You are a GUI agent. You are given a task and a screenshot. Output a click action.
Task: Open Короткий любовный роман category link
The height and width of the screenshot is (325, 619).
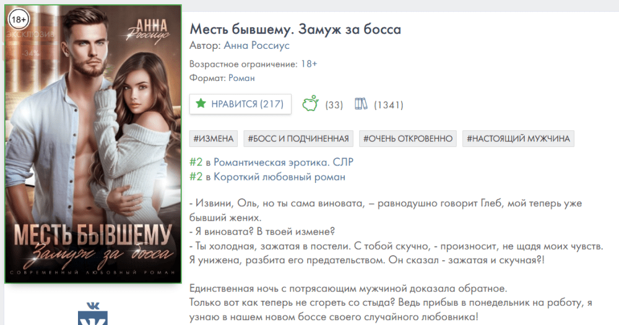pos(280,177)
